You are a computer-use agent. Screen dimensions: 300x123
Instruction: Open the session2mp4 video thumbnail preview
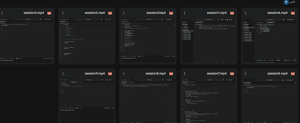pos(147,40)
